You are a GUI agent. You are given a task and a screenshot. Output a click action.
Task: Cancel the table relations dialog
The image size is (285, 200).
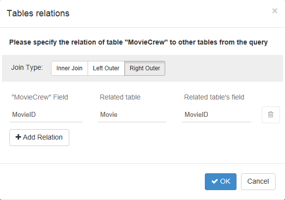click(258, 182)
